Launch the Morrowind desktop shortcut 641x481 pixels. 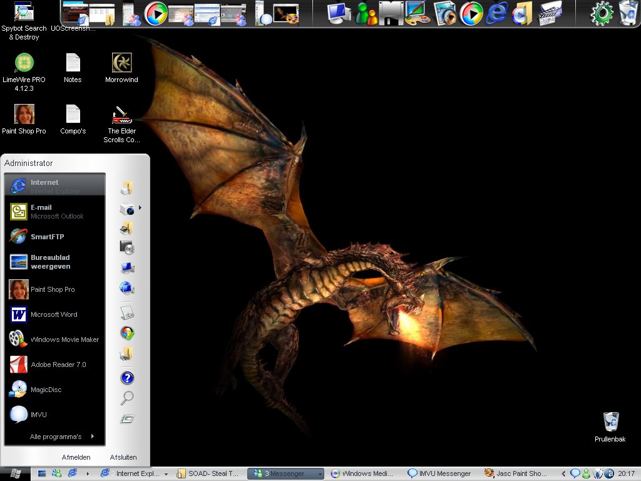tap(121, 68)
